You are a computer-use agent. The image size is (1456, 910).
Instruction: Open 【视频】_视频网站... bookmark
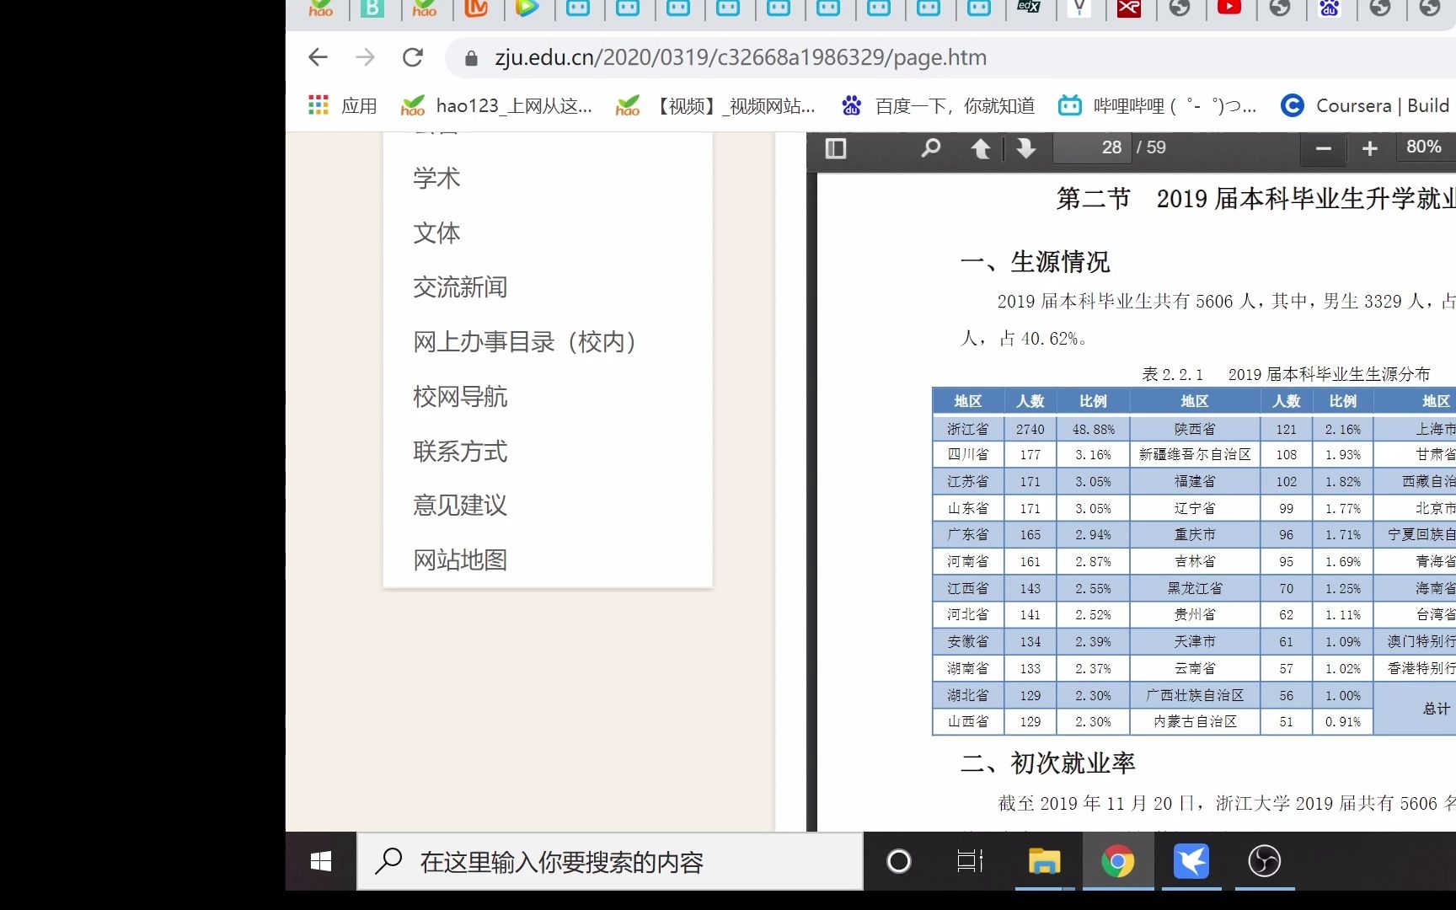click(715, 105)
